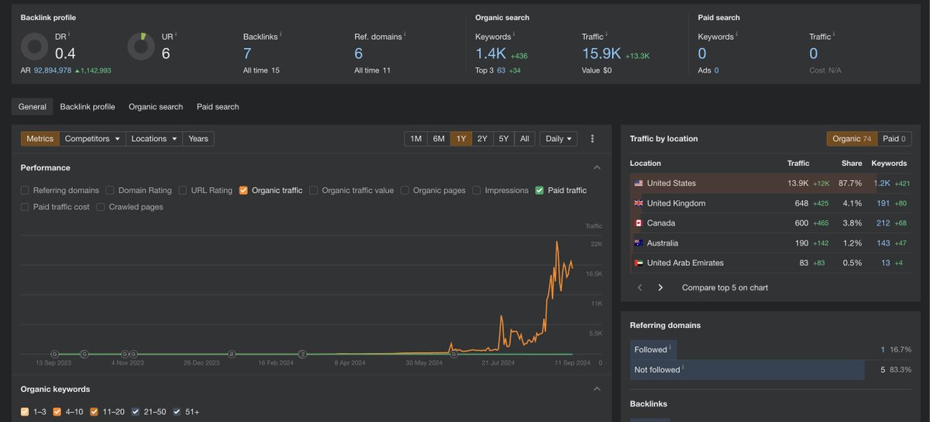Set time range to 5Y

(x=504, y=139)
